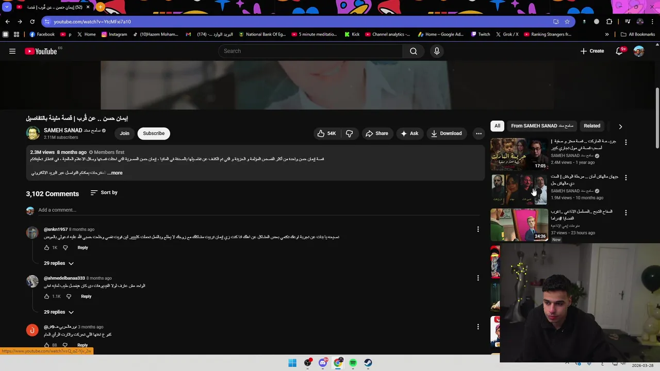This screenshot has width=660, height=371.
Task: Click the page vertical scrollbar
Action: pos(657,119)
